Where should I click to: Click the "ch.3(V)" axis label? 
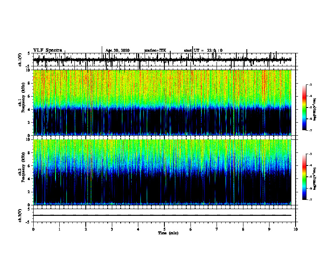tap(20, 215)
